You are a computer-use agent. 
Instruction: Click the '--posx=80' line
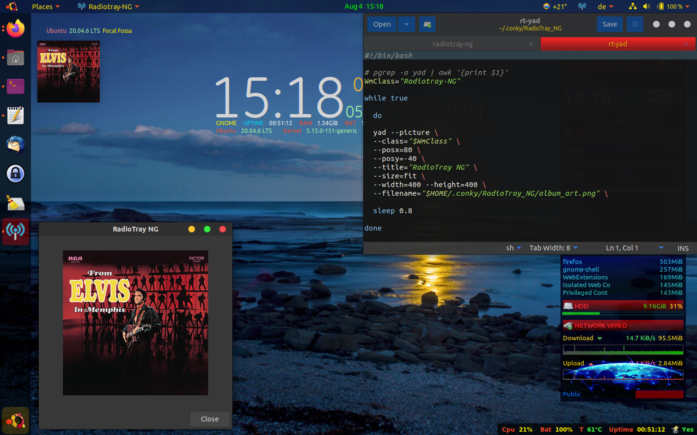tap(397, 150)
